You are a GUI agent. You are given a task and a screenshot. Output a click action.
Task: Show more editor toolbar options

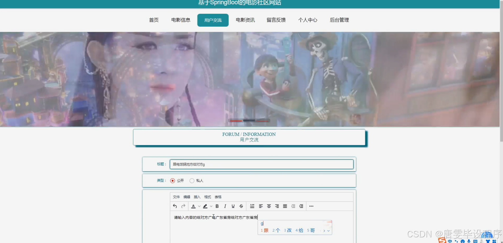click(311, 206)
